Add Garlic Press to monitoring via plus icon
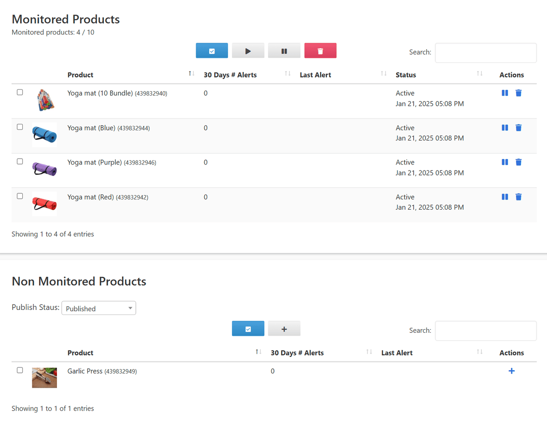The image size is (547, 423). pos(511,371)
